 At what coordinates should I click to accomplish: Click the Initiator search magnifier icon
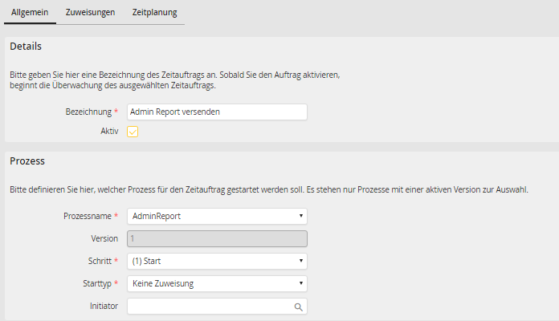point(297,307)
